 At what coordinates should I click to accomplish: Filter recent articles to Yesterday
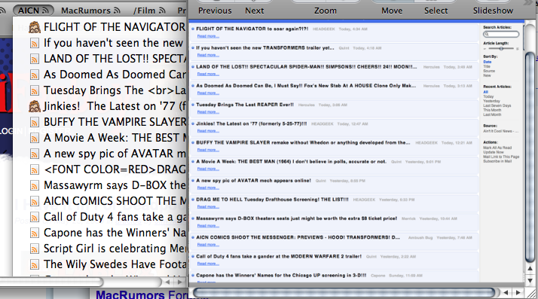click(491, 101)
